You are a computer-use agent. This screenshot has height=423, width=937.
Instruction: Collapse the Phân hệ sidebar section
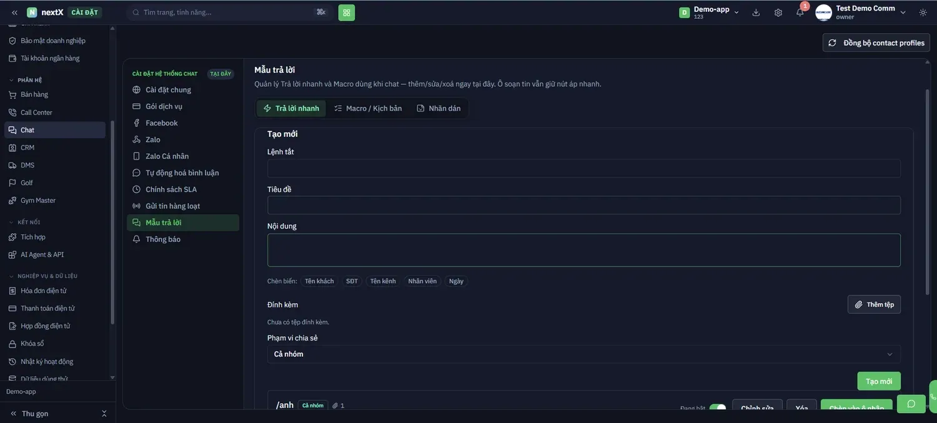(25, 80)
